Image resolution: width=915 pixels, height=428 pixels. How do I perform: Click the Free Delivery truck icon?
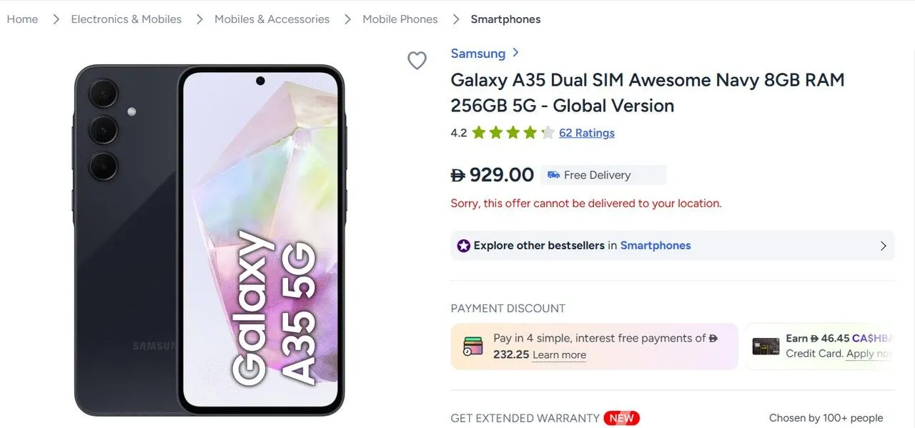553,174
